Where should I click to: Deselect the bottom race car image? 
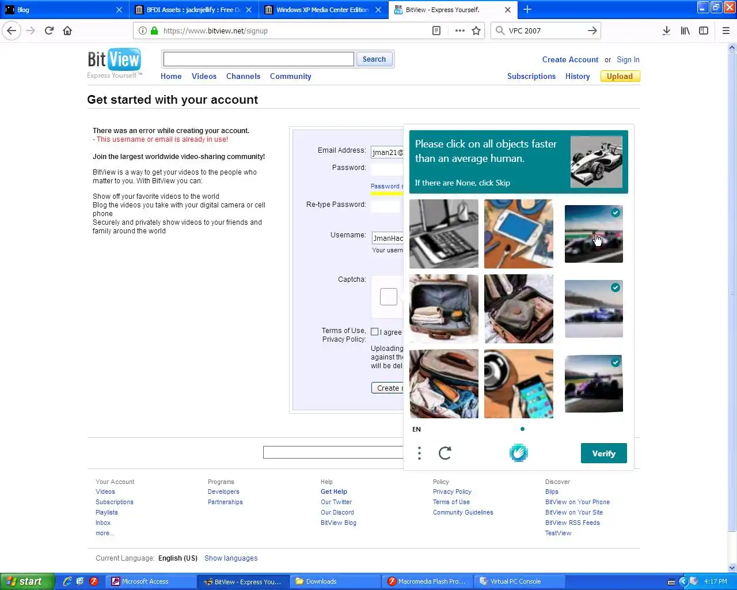click(594, 384)
